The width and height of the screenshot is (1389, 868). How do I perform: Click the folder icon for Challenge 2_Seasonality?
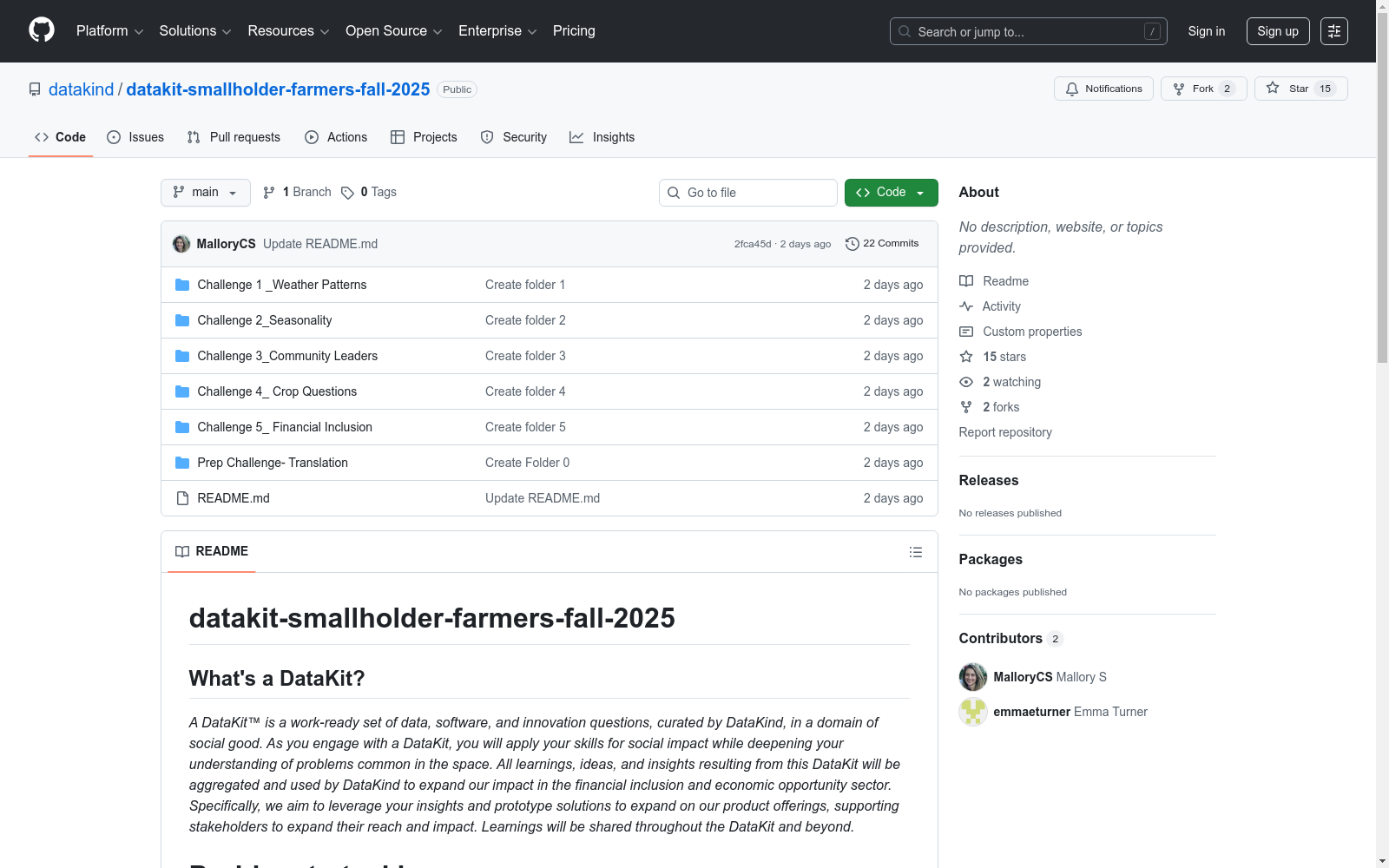182,320
